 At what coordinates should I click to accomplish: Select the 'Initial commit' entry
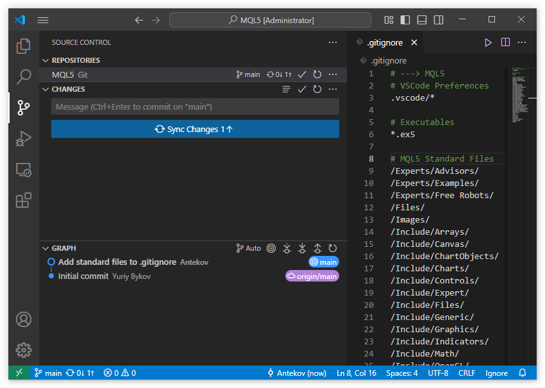[x=193, y=276]
